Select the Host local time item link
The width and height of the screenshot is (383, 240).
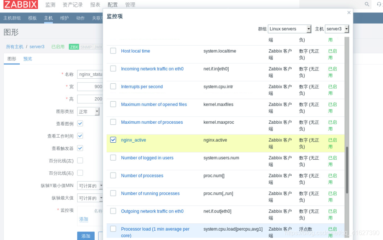136,51
